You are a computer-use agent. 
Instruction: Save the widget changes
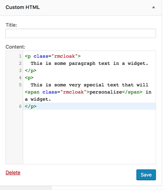(146, 175)
